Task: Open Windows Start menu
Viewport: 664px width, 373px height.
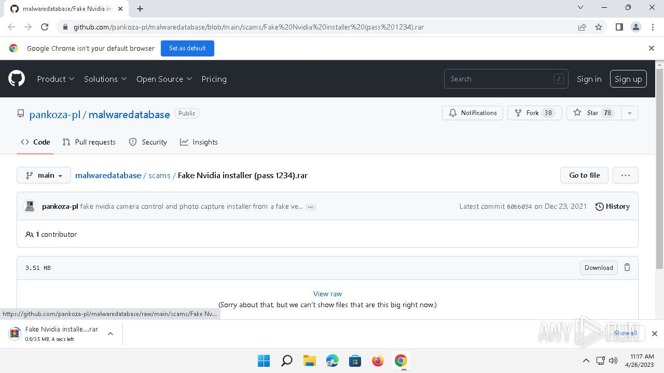Action: pyautogui.click(x=264, y=361)
